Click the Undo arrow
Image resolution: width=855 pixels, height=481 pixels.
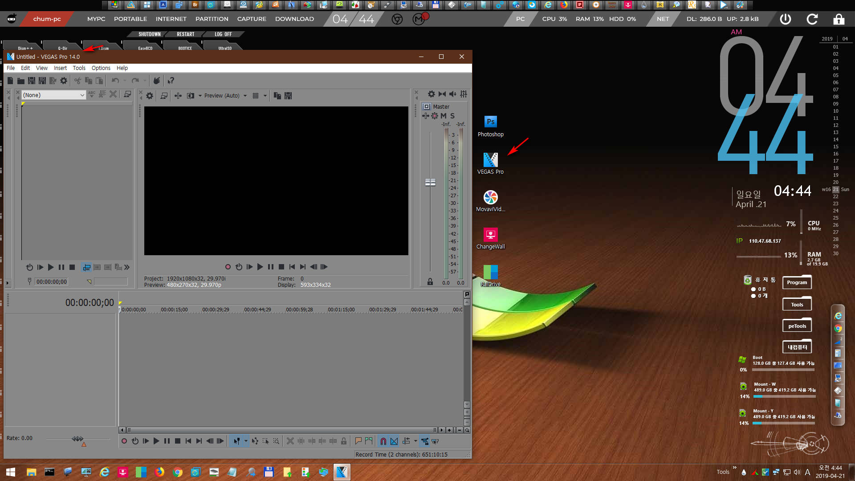point(115,81)
